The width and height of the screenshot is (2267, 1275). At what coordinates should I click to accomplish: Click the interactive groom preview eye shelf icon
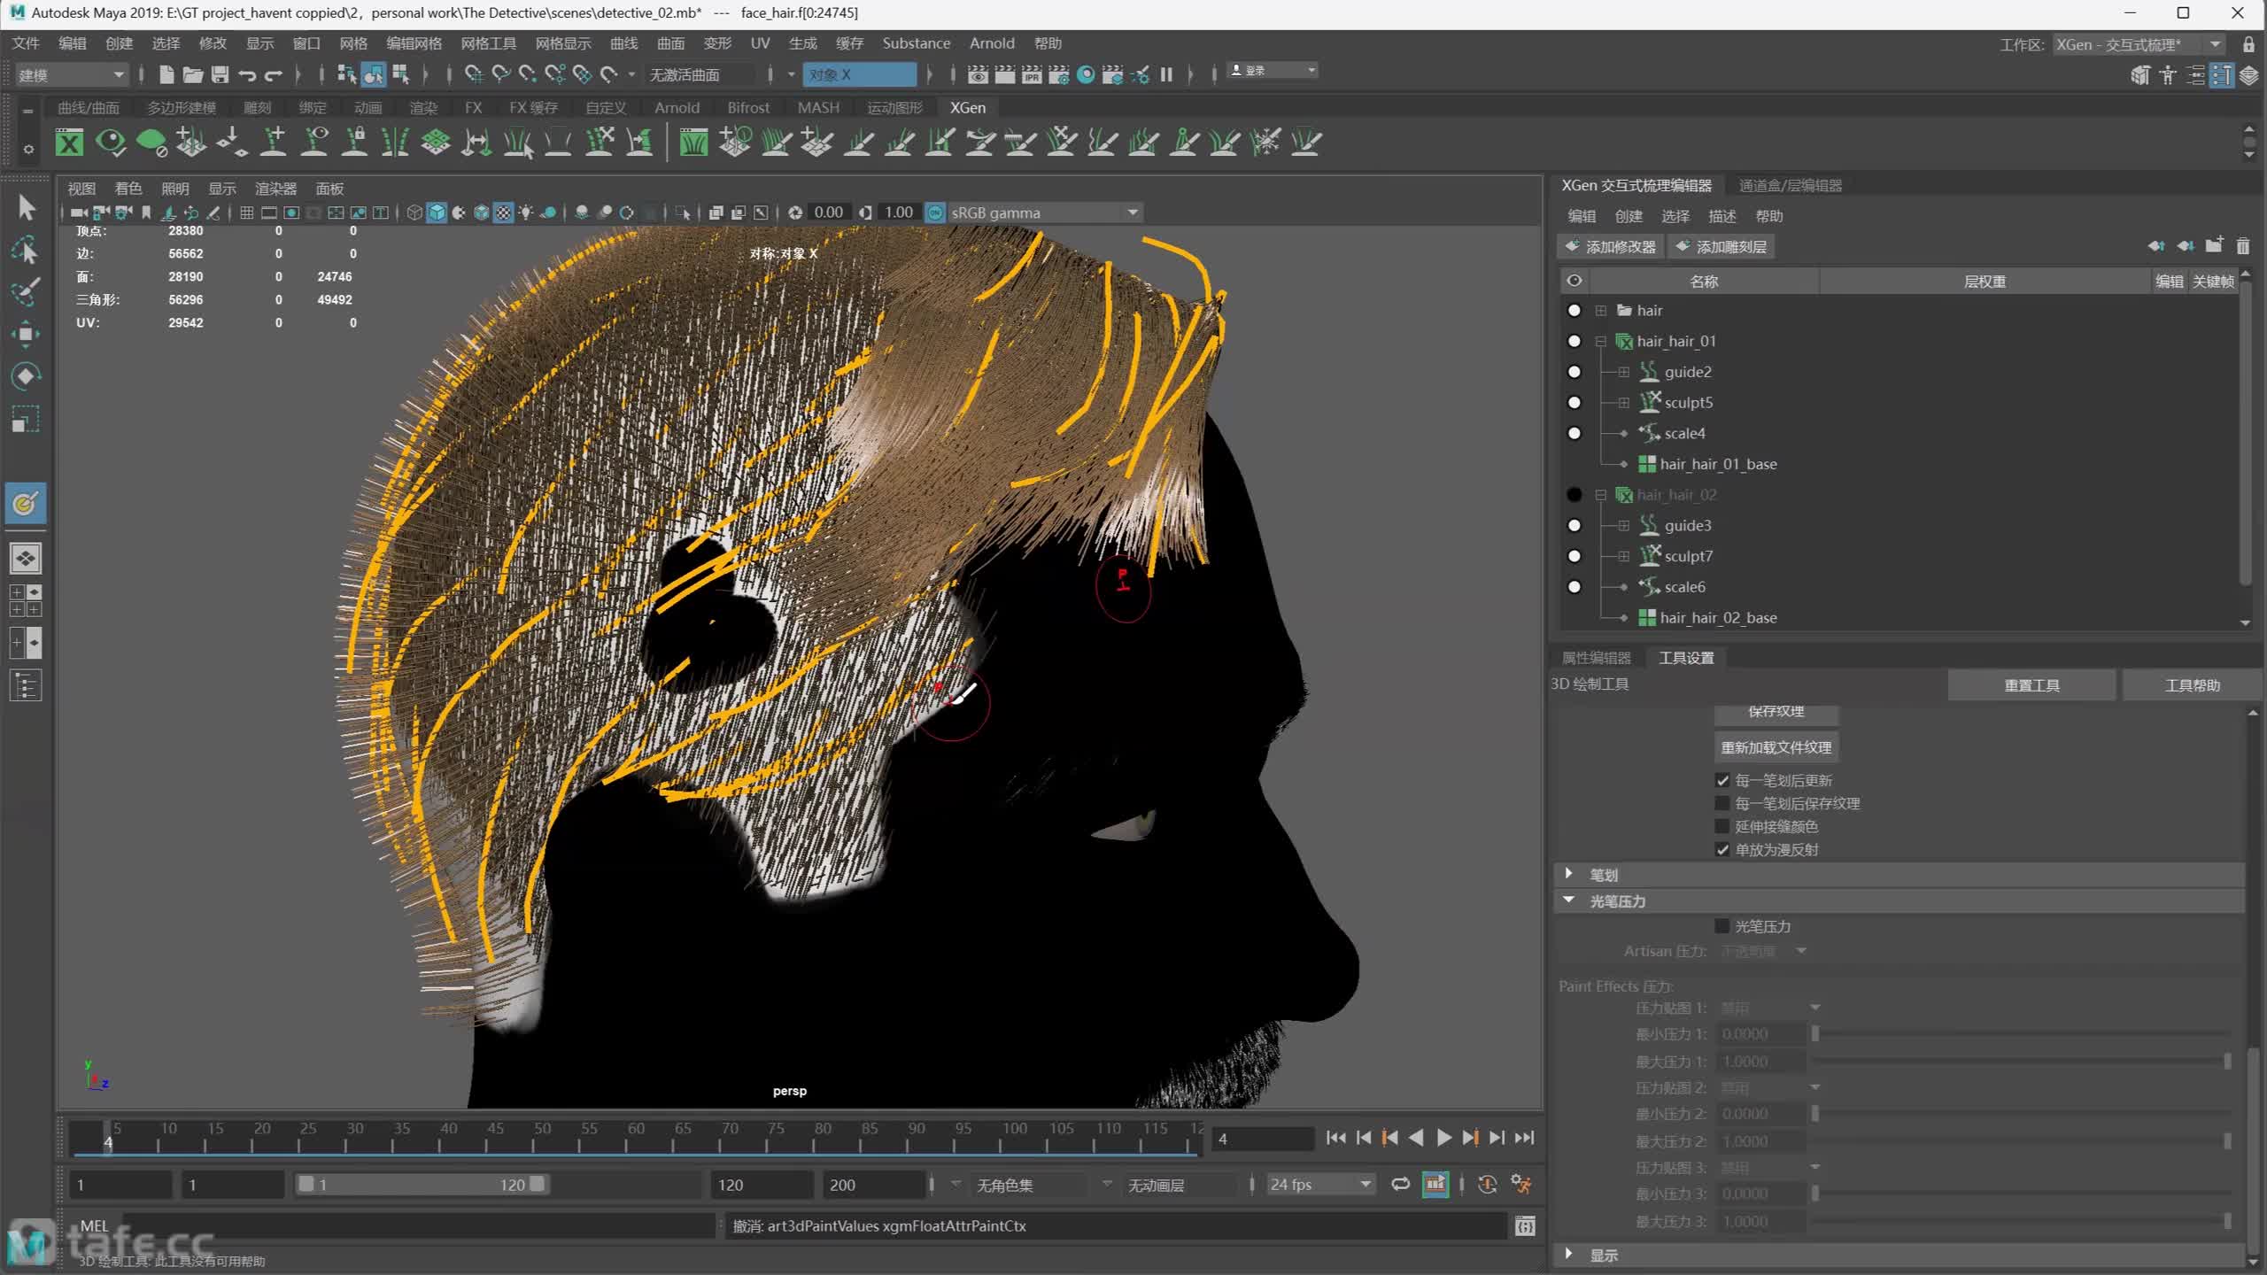click(111, 142)
